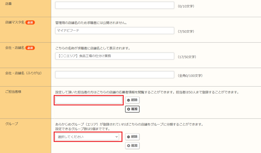This screenshot has width=261, height=153.
Task: Click the (全角0/100文字) character counter
Action: pos(190,76)
